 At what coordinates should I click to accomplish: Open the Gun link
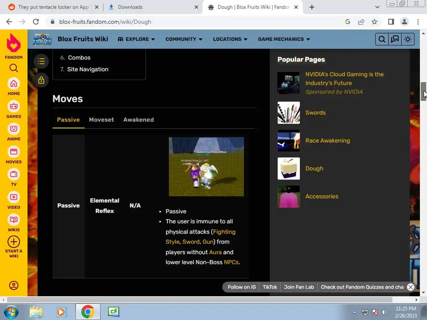(x=208, y=242)
